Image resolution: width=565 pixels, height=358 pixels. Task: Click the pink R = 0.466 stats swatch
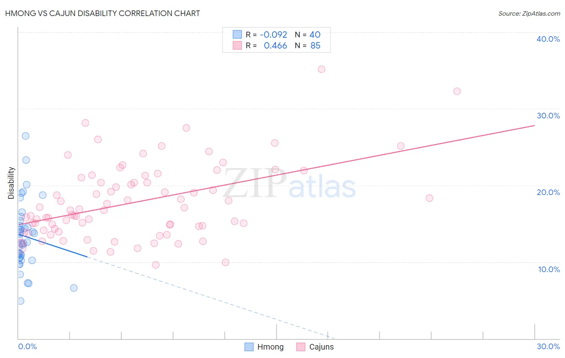[237, 45]
